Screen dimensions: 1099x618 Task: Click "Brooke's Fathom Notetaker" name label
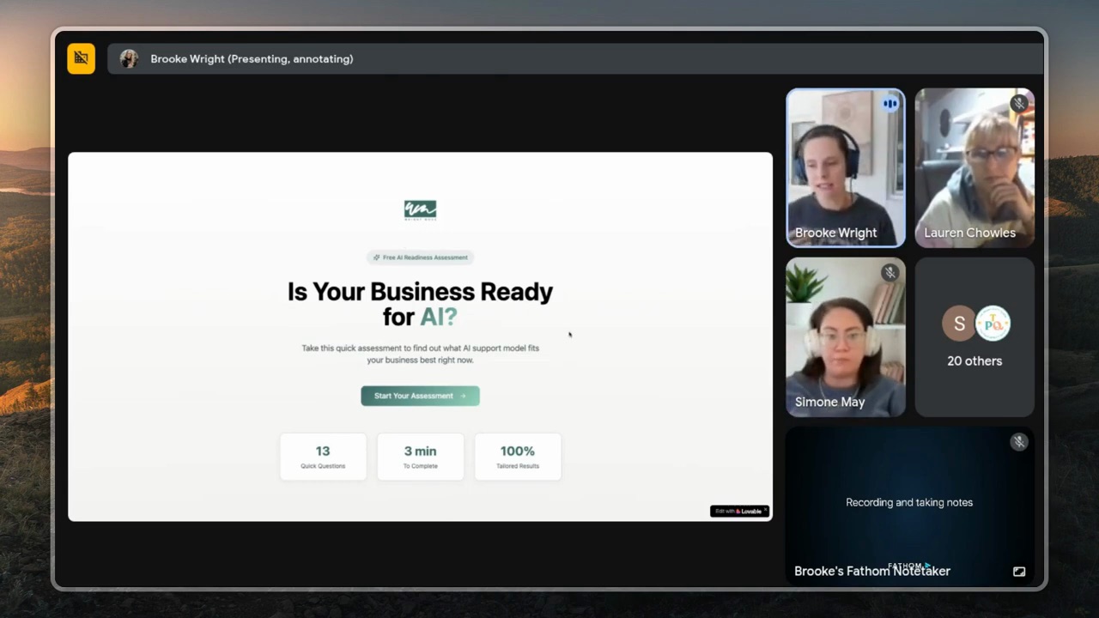[x=872, y=571]
